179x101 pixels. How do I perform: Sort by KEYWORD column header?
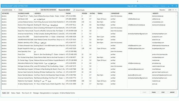coord(6,13)
